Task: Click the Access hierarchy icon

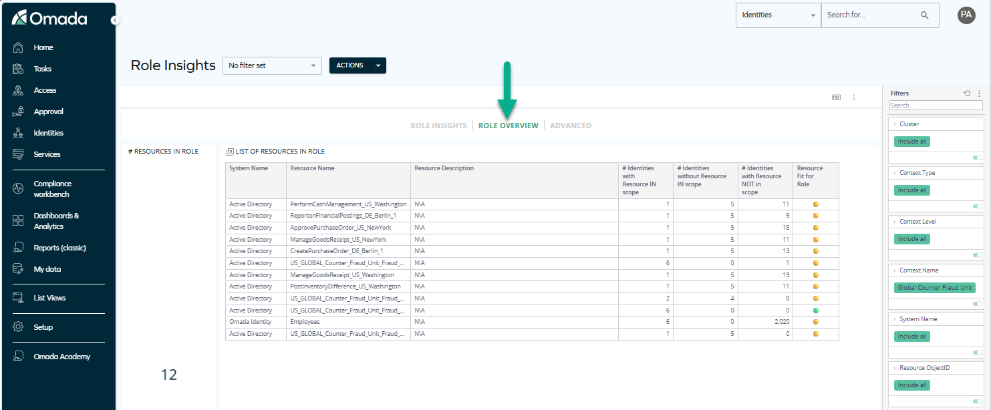Action: 19,90
